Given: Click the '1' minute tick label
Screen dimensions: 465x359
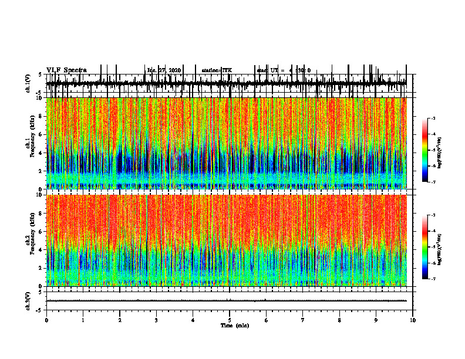Looking at the screenshot, I should (x=83, y=320).
